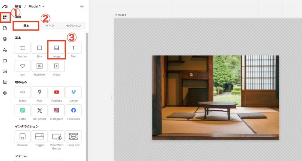
Task: Select the Image element tile
Action: (x=56, y=48)
